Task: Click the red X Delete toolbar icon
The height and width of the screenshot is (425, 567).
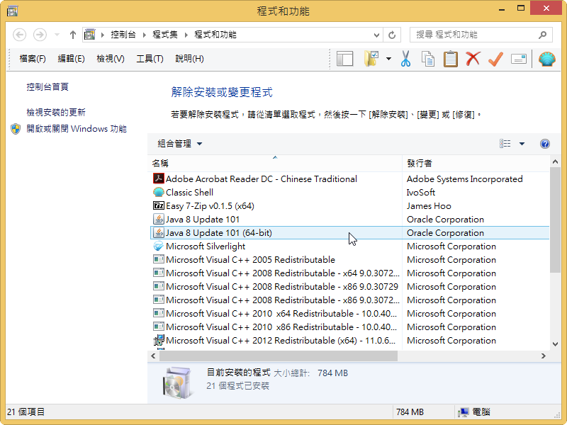Action: click(473, 59)
